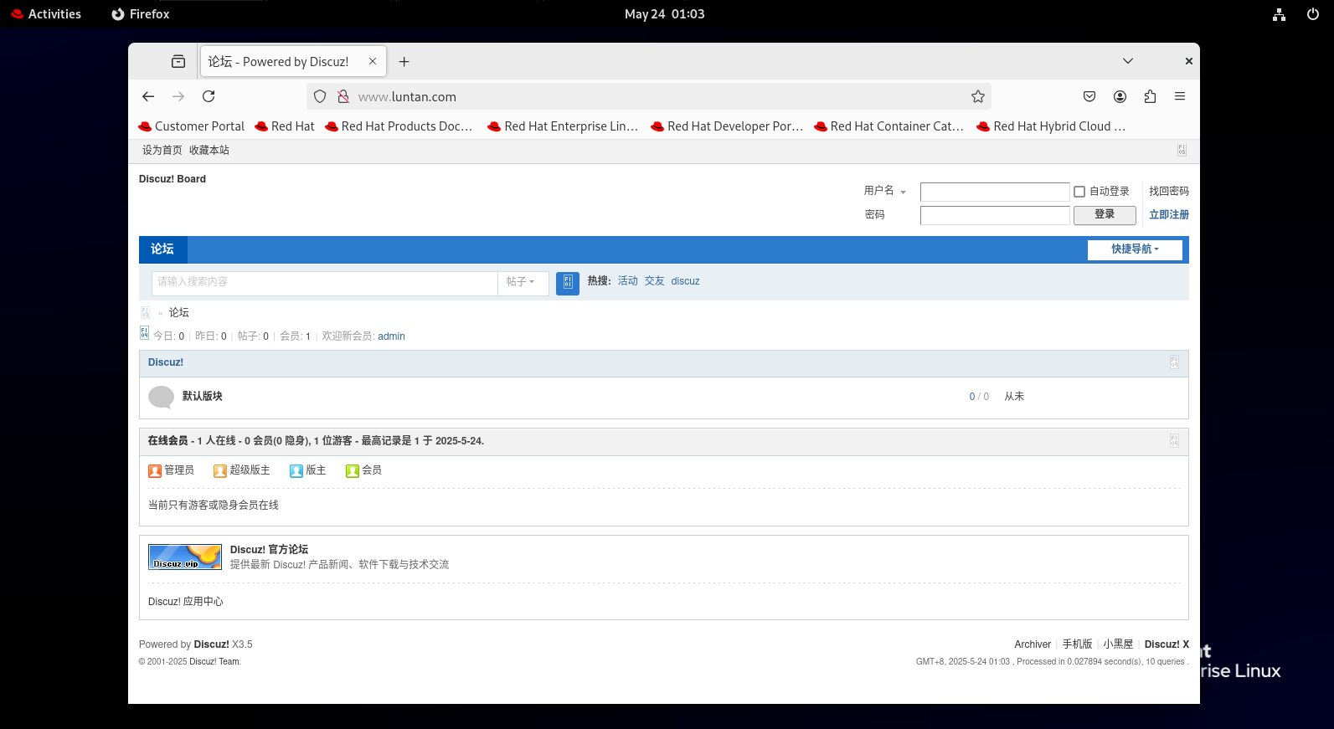Reload the current page
Image resolution: width=1334 pixels, height=729 pixels.
point(209,96)
